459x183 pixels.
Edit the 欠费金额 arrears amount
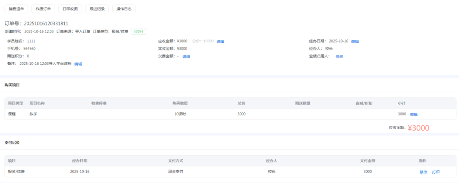coord(186,56)
